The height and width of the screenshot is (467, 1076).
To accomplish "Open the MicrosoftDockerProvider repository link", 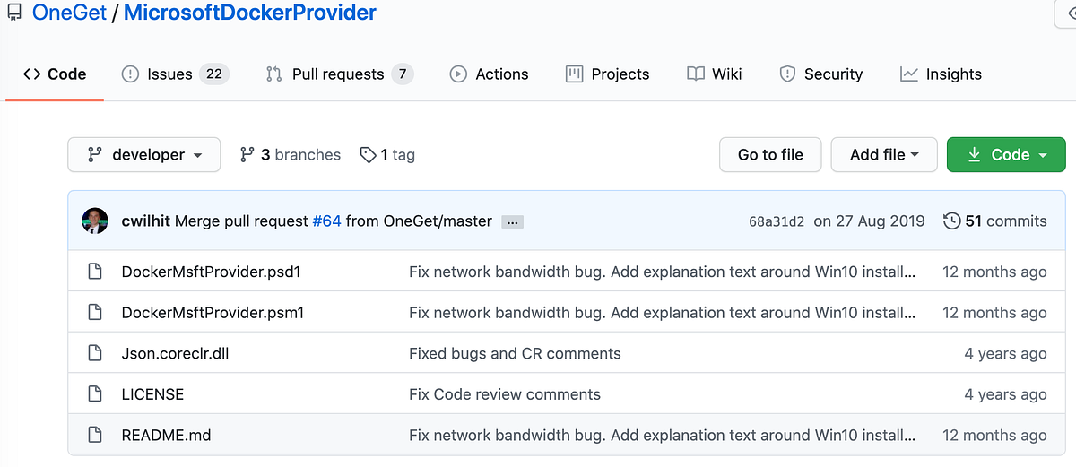I will tap(250, 13).
